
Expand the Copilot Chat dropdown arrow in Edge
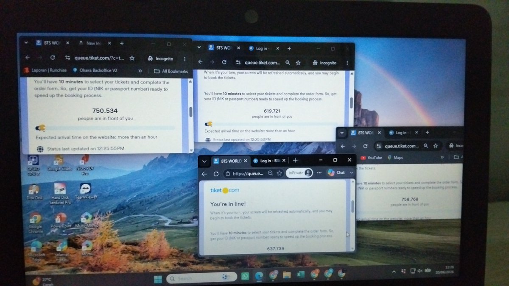pos(352,172)
